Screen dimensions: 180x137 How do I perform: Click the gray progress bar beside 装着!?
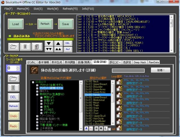click(128, 70)
